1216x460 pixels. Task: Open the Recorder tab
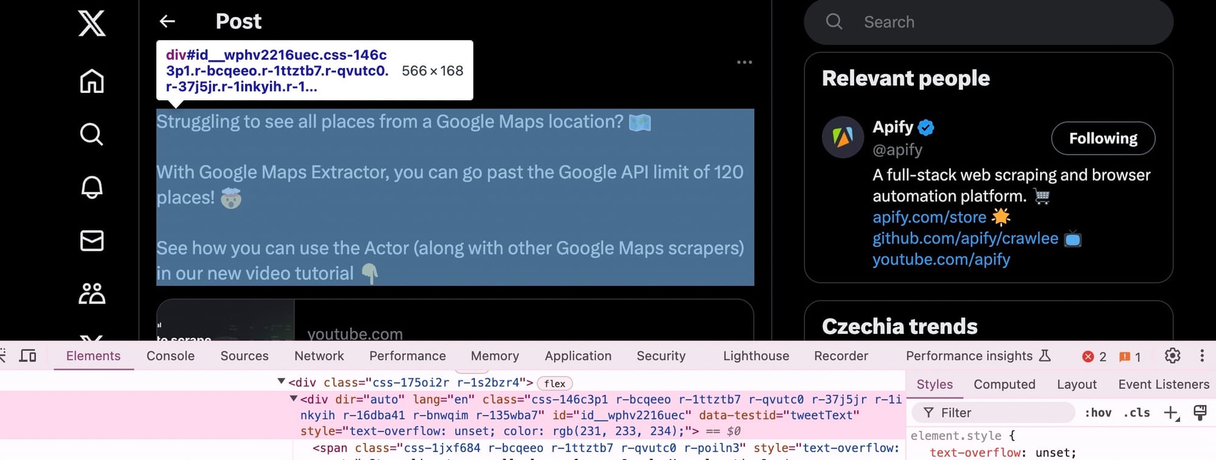click(x=841, y=356)
